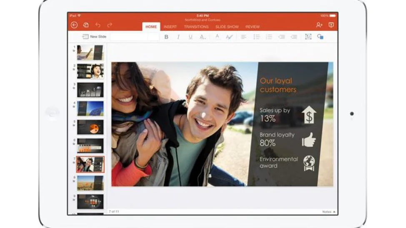The image size is (406, 228).
Task: Open the REVIEW tab
Action: 253,27
